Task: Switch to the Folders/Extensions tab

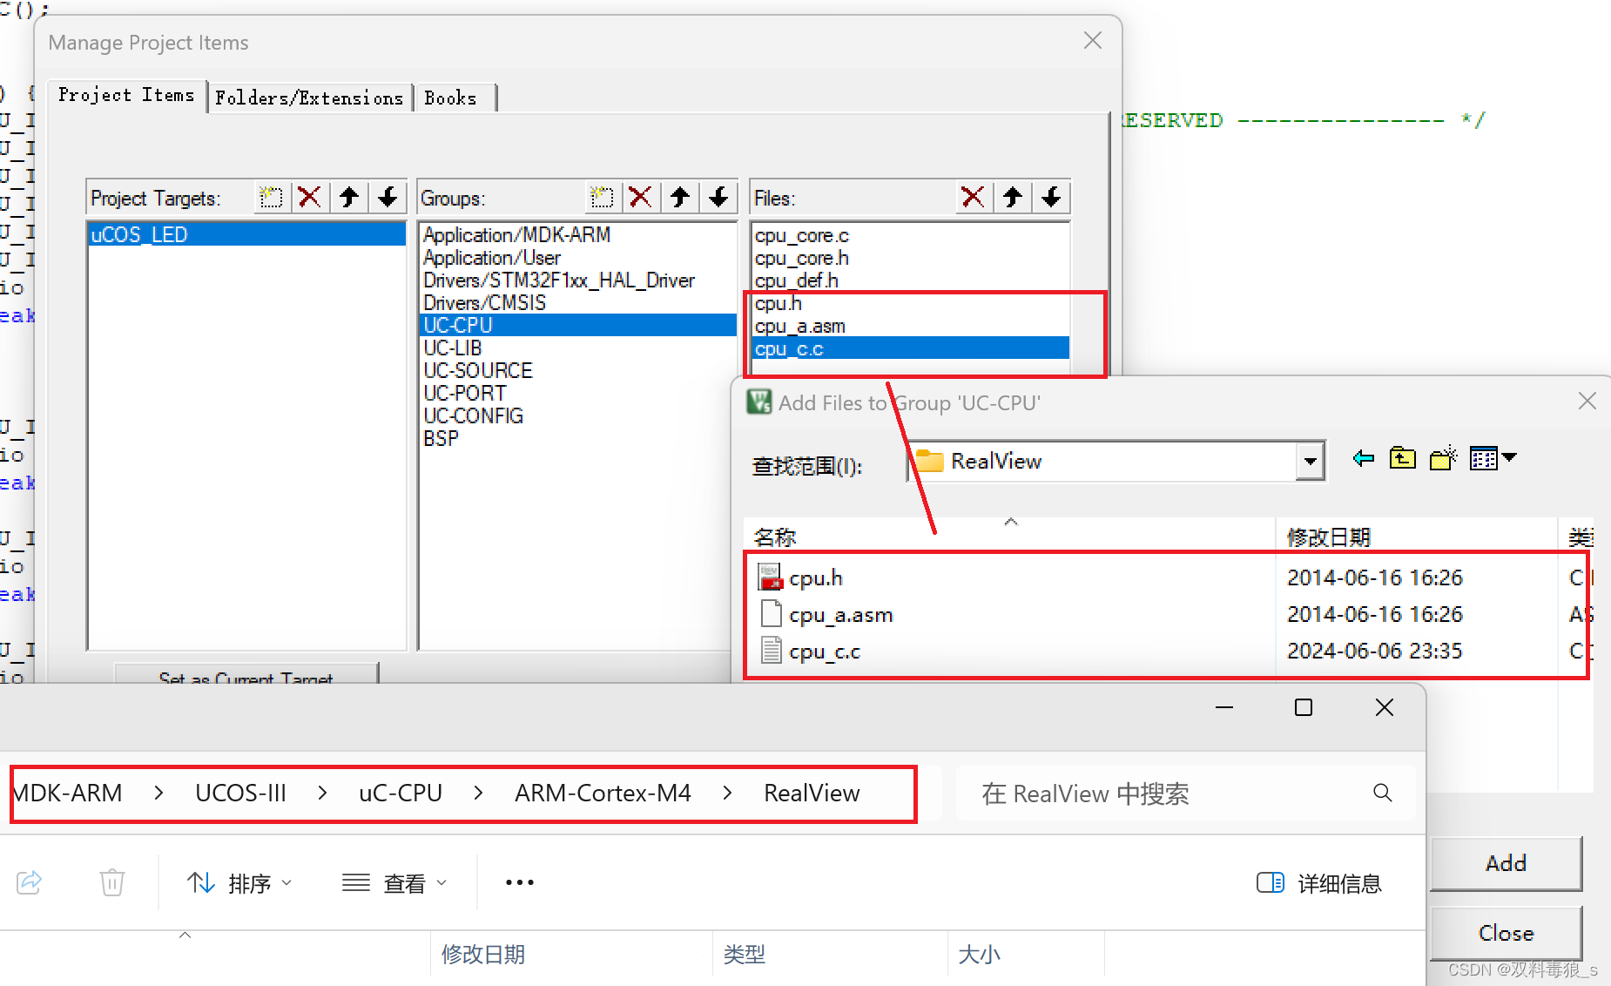Action: 309,98
